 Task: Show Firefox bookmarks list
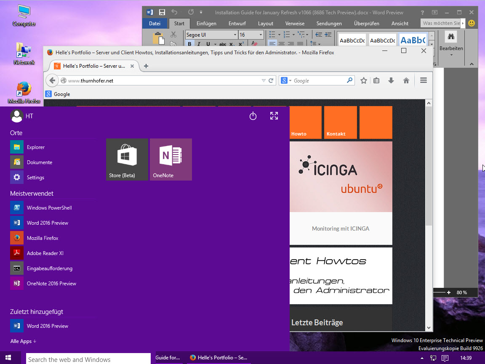(376, 80)
